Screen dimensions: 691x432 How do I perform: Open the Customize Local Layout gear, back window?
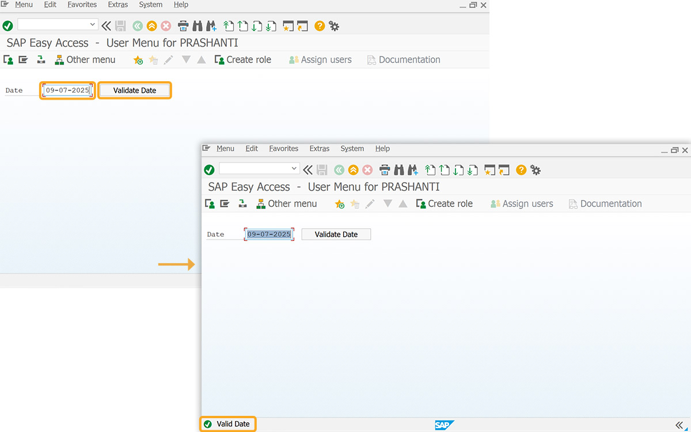[334, 26]
